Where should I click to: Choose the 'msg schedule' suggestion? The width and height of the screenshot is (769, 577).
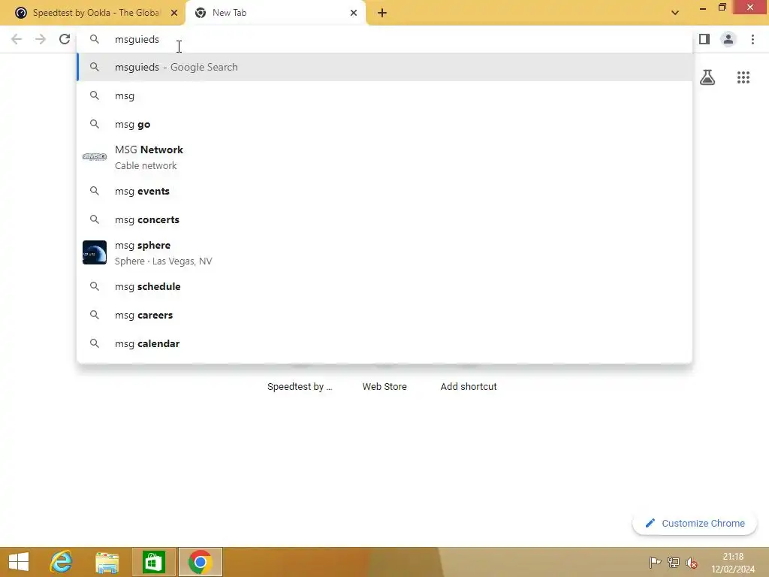[x=384, y=286]
